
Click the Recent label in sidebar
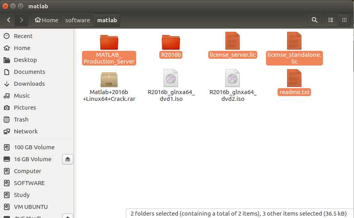click(23, 36)
